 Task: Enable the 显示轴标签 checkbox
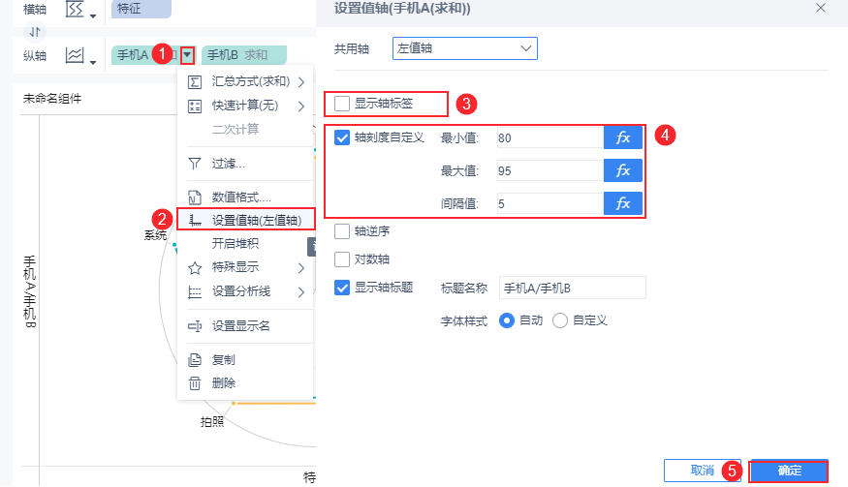[x=341, y=103]
